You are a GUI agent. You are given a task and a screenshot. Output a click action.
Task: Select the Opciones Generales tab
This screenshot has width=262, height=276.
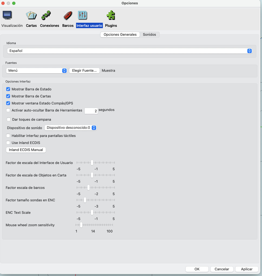coord(120,35)
